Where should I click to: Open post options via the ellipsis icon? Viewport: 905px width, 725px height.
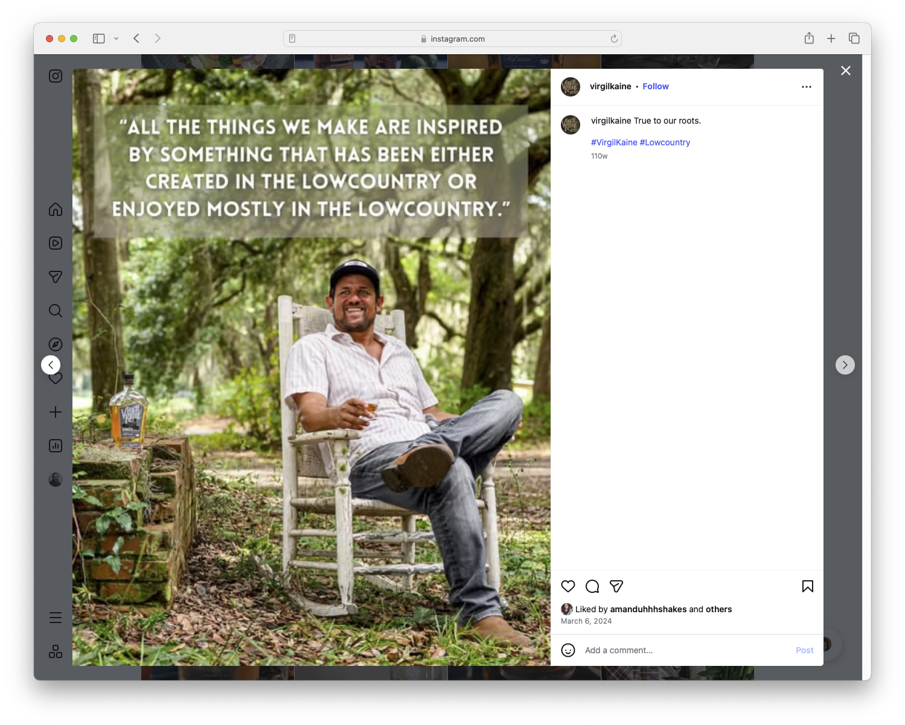(807, 86)
